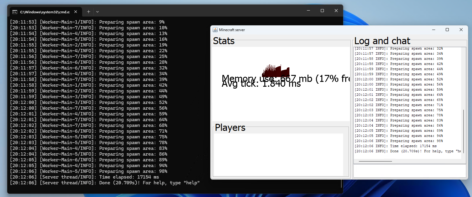The image size is (472, 197).
Task: Click the memory usage graph in Stats
Action: 276,71
